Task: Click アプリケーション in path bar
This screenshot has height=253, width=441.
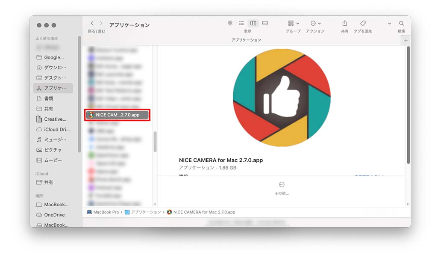Action: click(143, 212)
